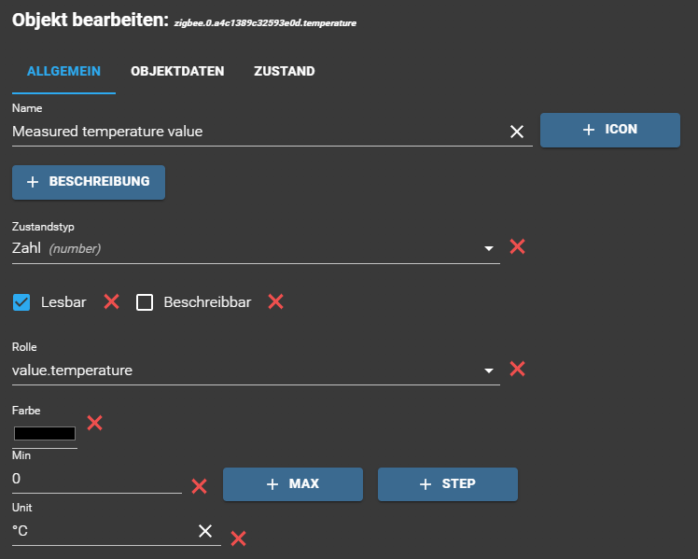698x559 pixels.
Task: Open the Zustand tab
Action: [284, 72]
